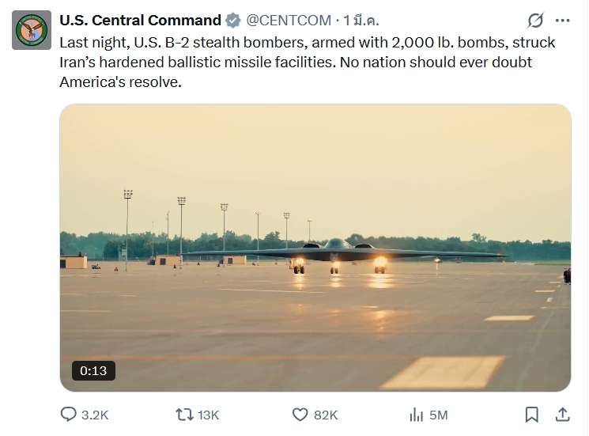Open the three-dot more options menu
The width and height of the screenshot is (589, 436).
tap(563, 21)
